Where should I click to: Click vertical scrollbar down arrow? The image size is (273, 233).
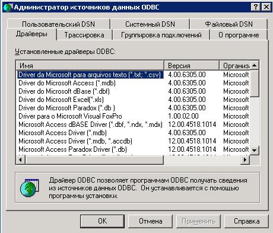255,151
